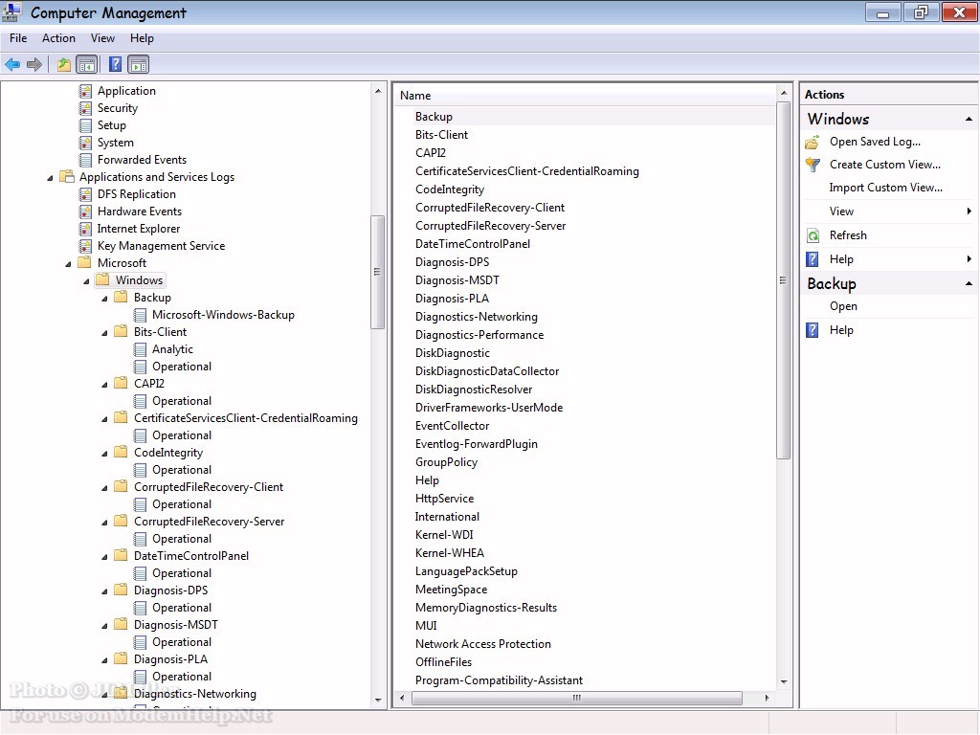This screenshot has width=980, height=735.
Task: Click the Forwarded Events log icon
Action: (85, 160)
